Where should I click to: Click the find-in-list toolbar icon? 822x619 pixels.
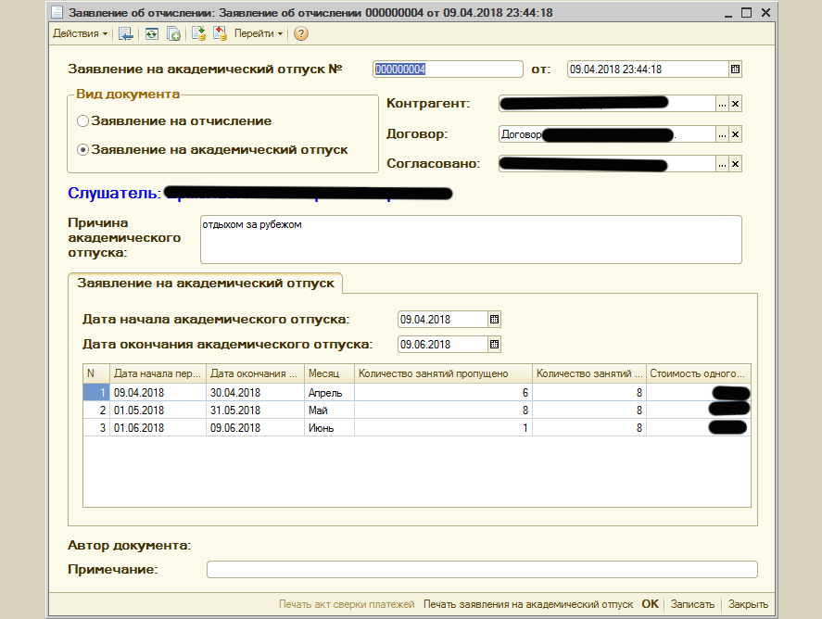[x=126, y=33]
